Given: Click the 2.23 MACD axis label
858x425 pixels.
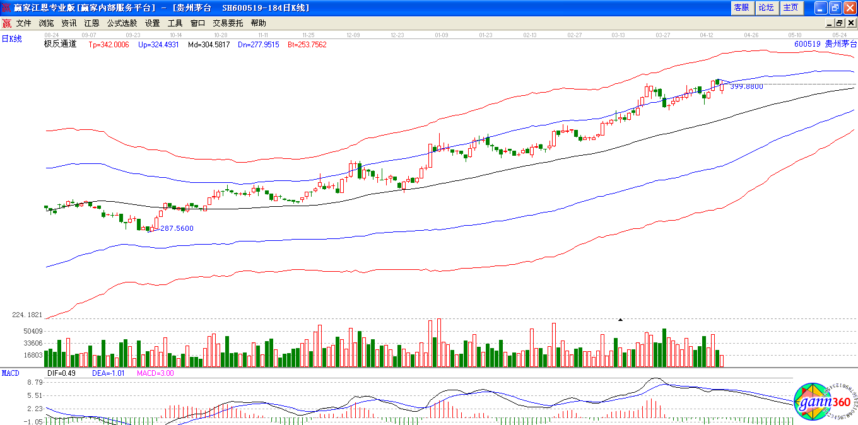Looking at the screenshot, I should click(35, 409).
